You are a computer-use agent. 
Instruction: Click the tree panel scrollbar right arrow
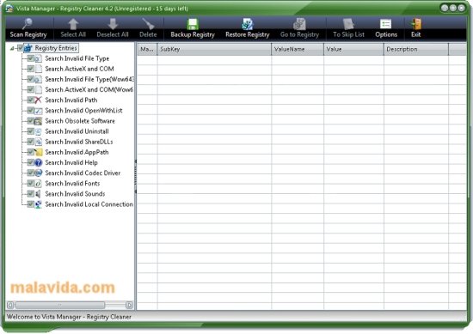[x=129, y=305]
